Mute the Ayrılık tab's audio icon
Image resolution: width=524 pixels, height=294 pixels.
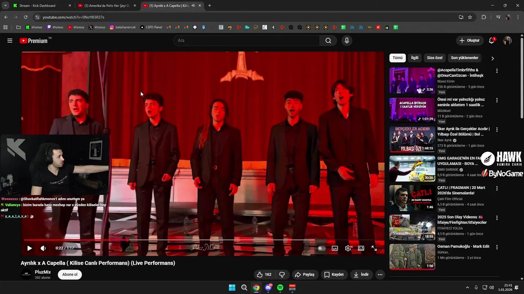click(193, 6)
